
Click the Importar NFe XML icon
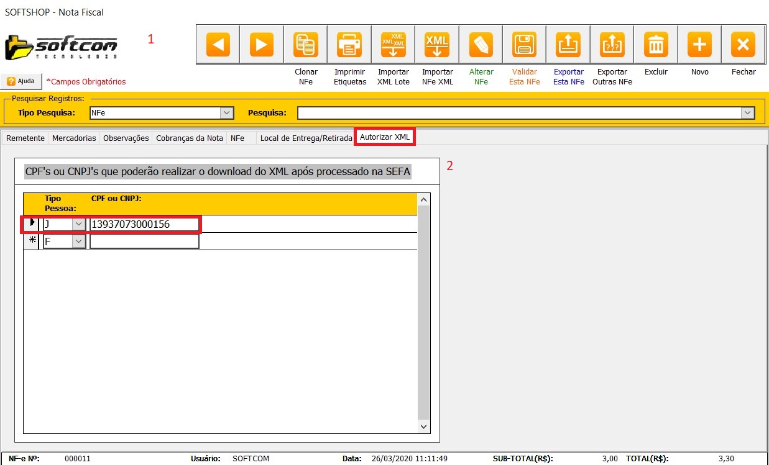click(437, 45)
